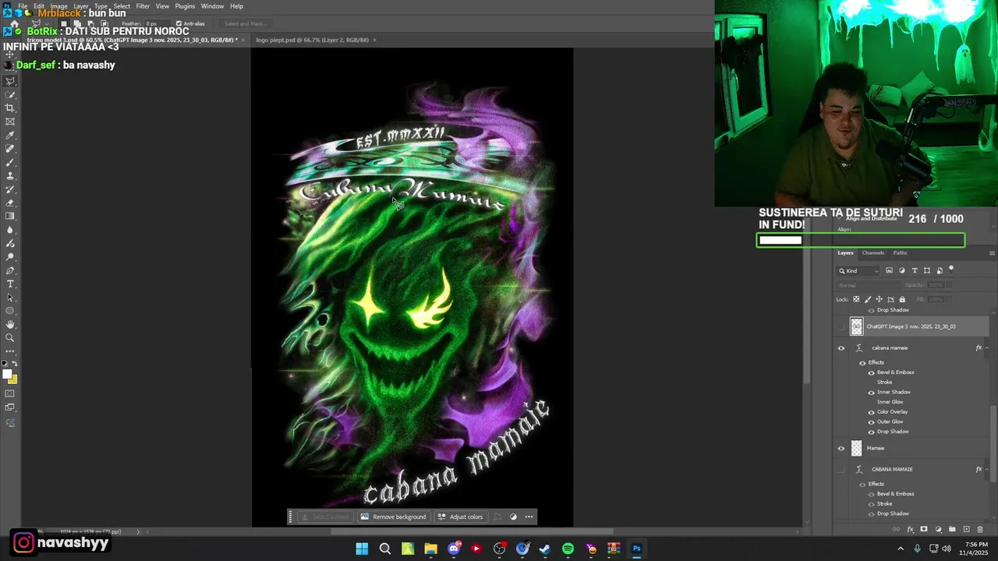
Task: Click the delete layer trash icon
Action: point(980,529)
